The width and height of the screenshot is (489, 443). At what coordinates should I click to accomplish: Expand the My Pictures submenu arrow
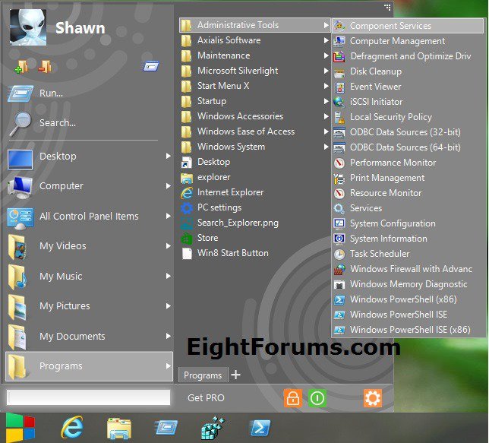point(169,305)
